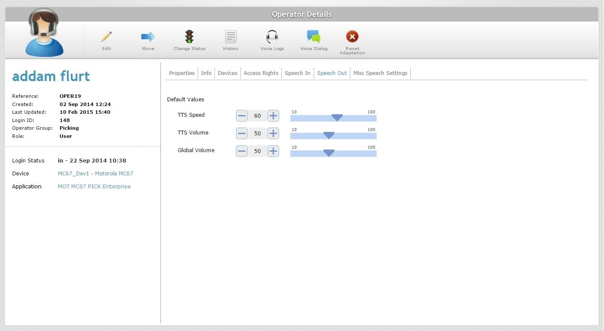Click the Edit pencil icon
This screenshot has width=604, height=331.
tap(107, 37)
